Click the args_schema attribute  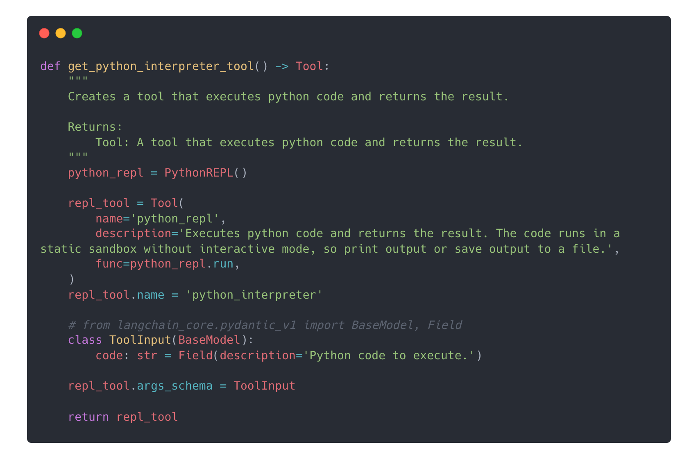pyautogui.click(x=174, y=386)
